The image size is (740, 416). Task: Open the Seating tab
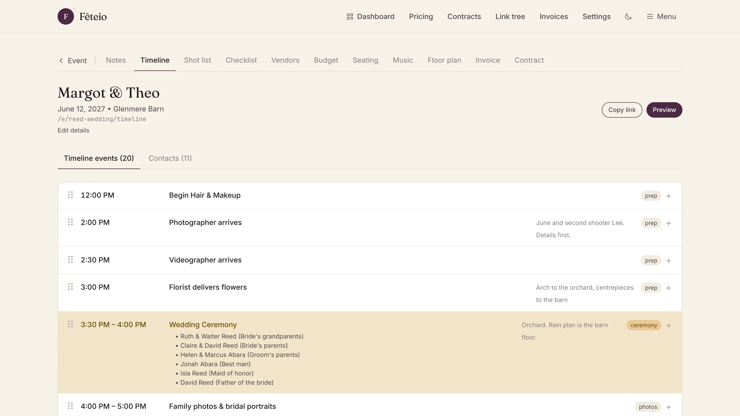click(x=365, y=60)
